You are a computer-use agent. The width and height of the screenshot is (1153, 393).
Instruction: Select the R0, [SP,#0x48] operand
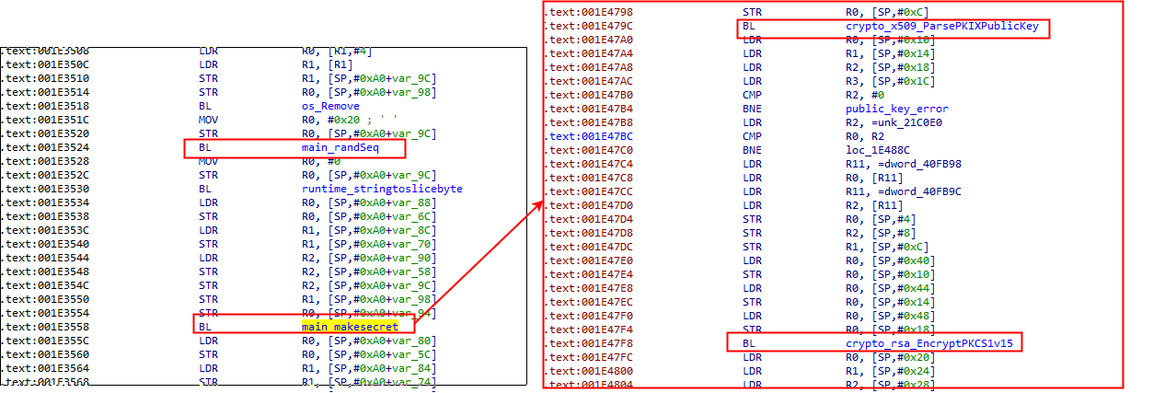pyautogui.click(x=891, y=316)
